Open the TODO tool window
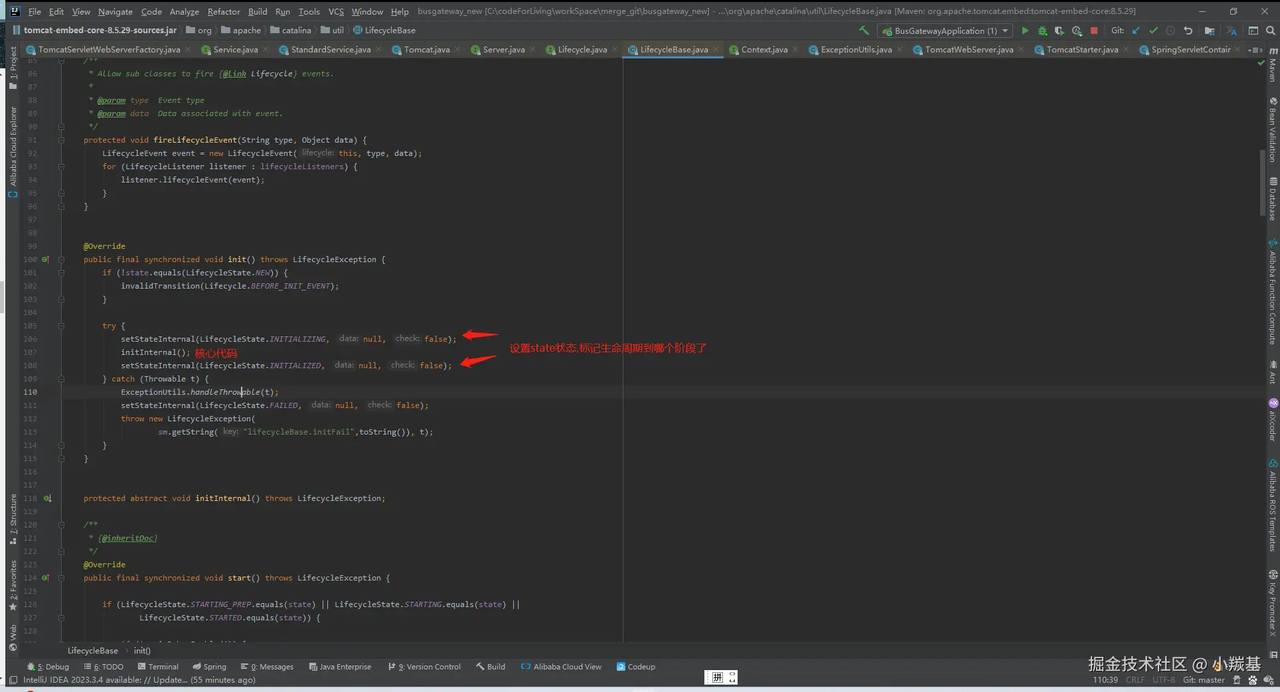The height and width of the screenshot is (692, 1280). click(104, 667)
